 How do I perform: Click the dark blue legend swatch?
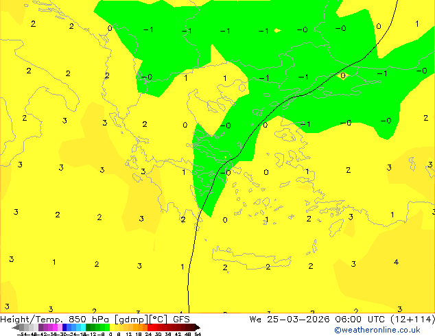64,327
